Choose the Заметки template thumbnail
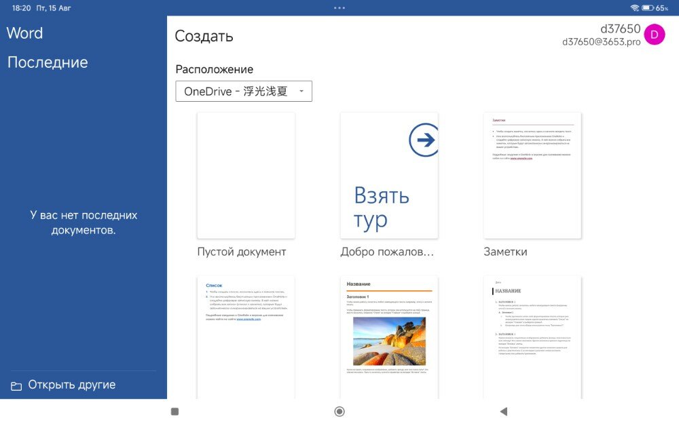The image size is (679, 424). coord(532,175)
